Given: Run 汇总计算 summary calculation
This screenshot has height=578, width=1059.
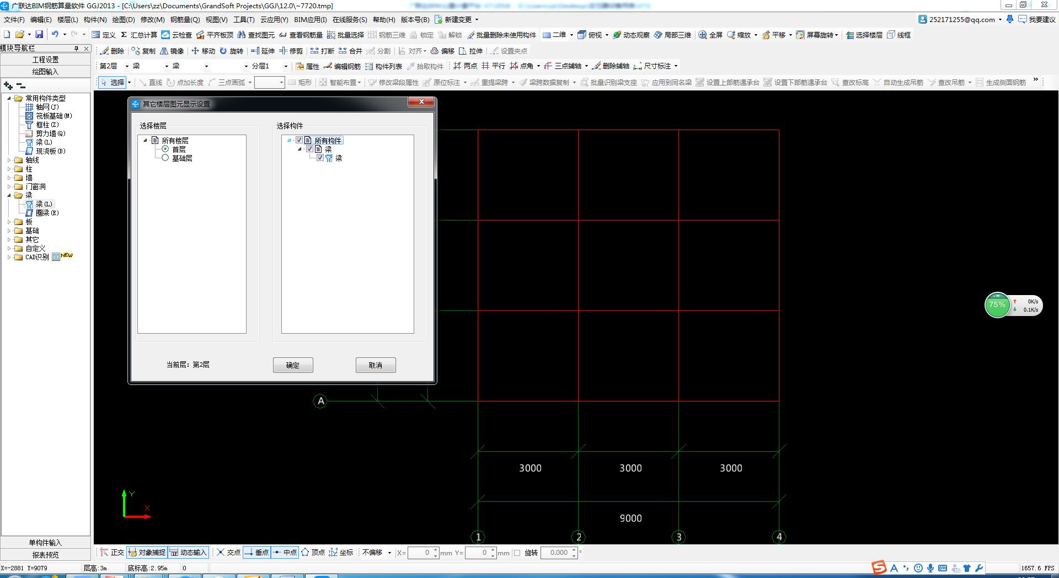Looking at the screenshot, I should tap(139, 35).
